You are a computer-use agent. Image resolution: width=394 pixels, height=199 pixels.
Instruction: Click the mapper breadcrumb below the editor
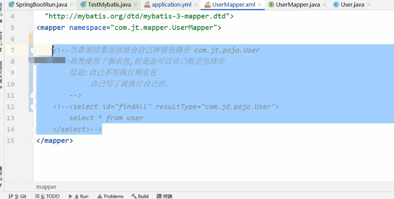point(46,187)
